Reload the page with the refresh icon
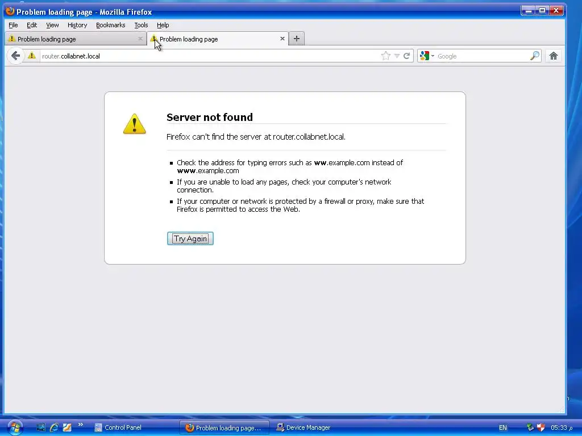Screen dimensions: 582x436 406,56
